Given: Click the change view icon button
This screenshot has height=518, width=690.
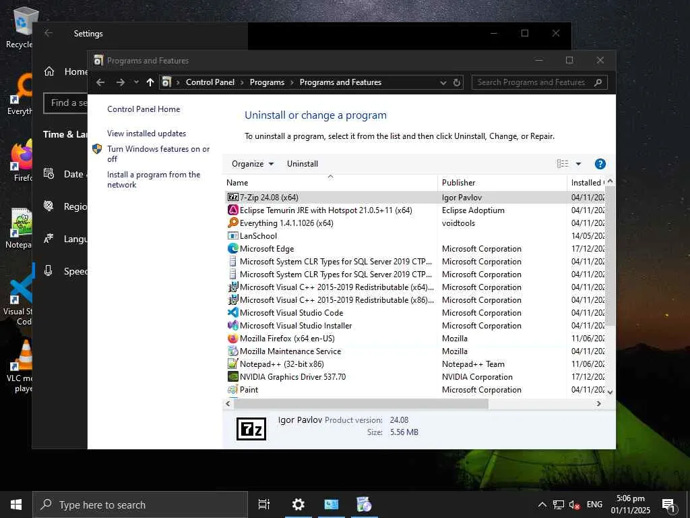Looking at the screenshot, I should (563, 164).
